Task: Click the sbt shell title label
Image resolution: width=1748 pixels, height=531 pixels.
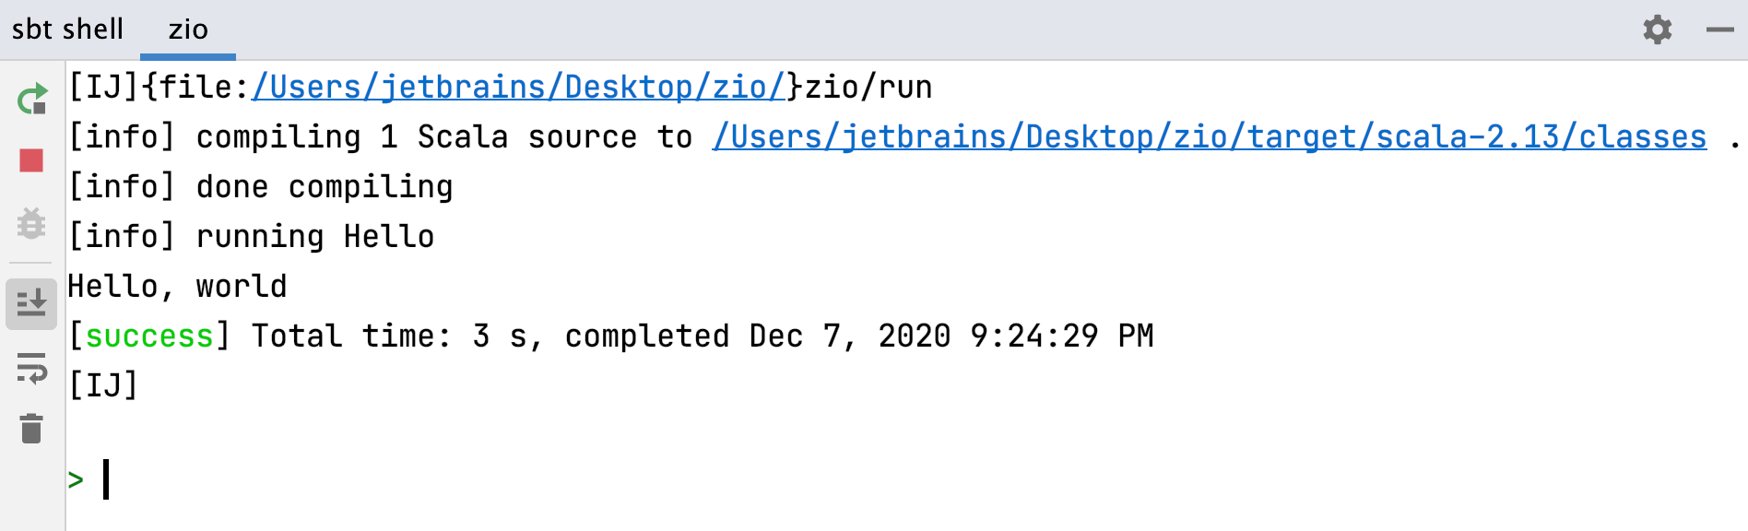Action: [67, 29]
